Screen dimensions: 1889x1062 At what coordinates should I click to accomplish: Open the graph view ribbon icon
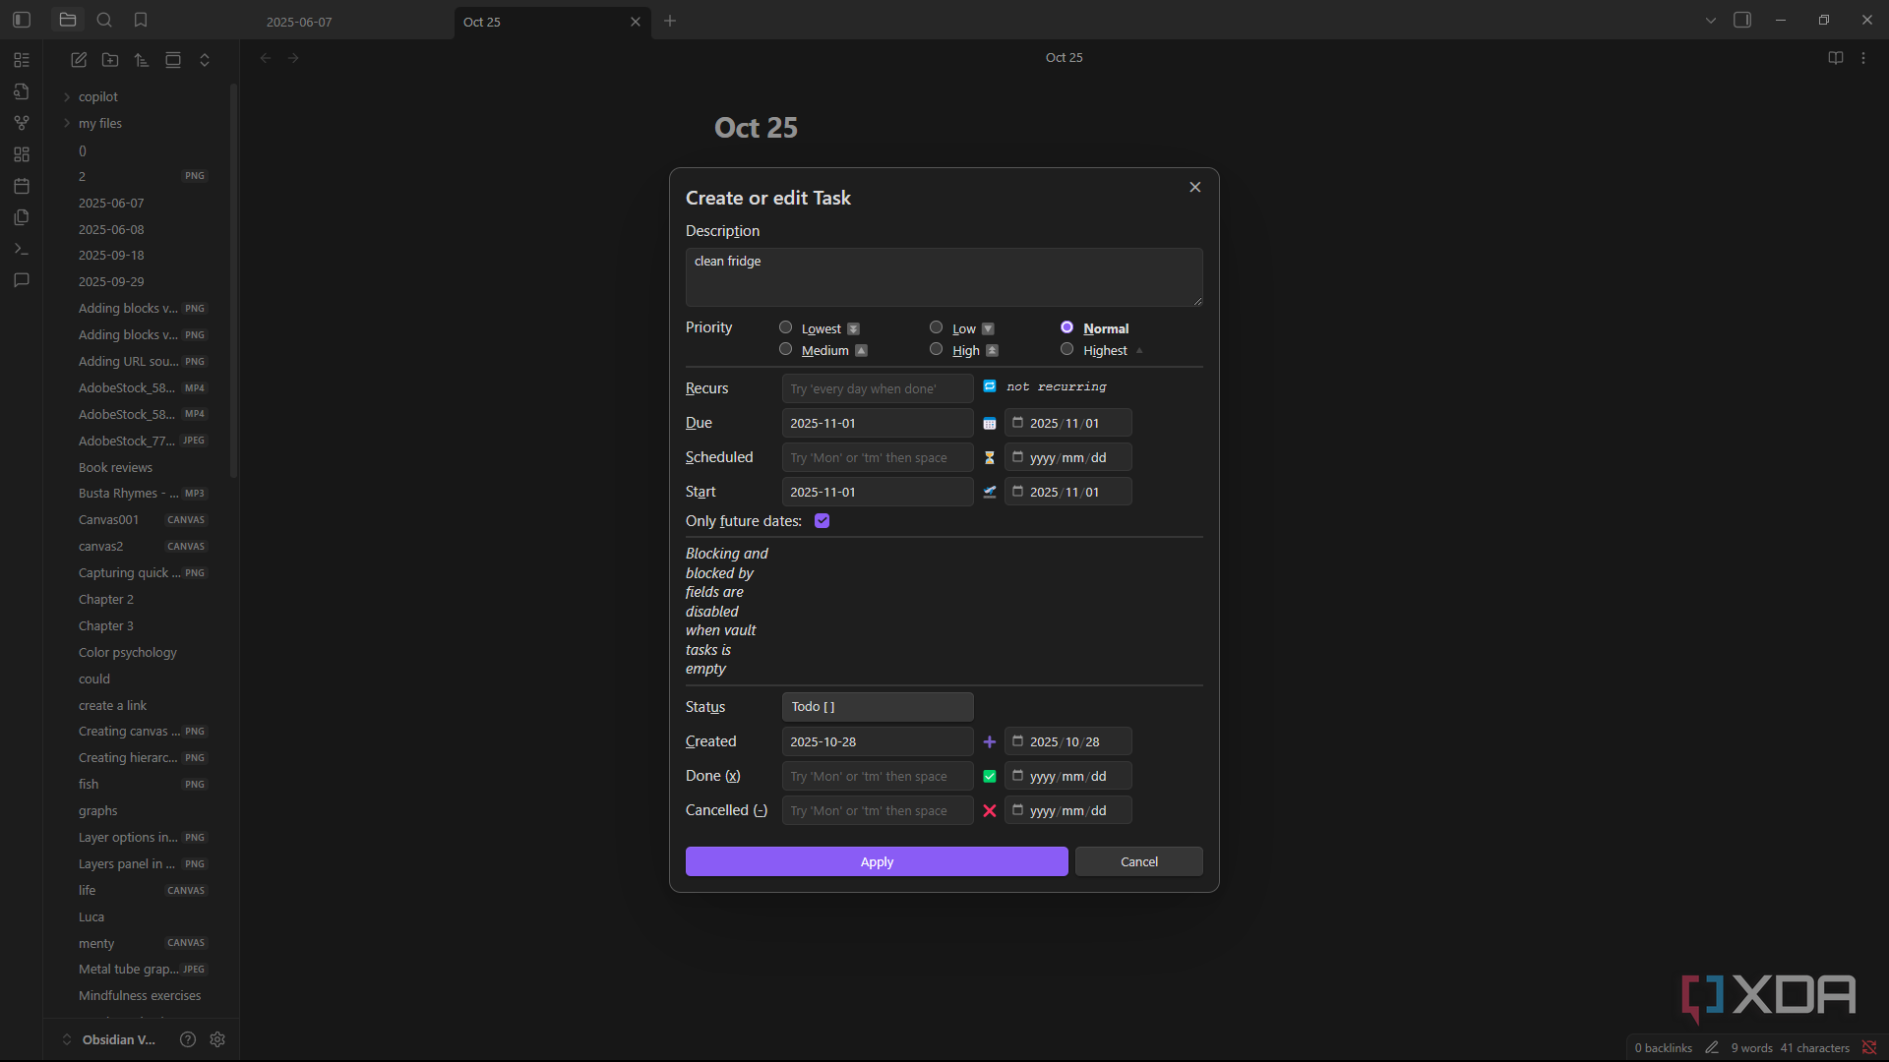(22, 123)
